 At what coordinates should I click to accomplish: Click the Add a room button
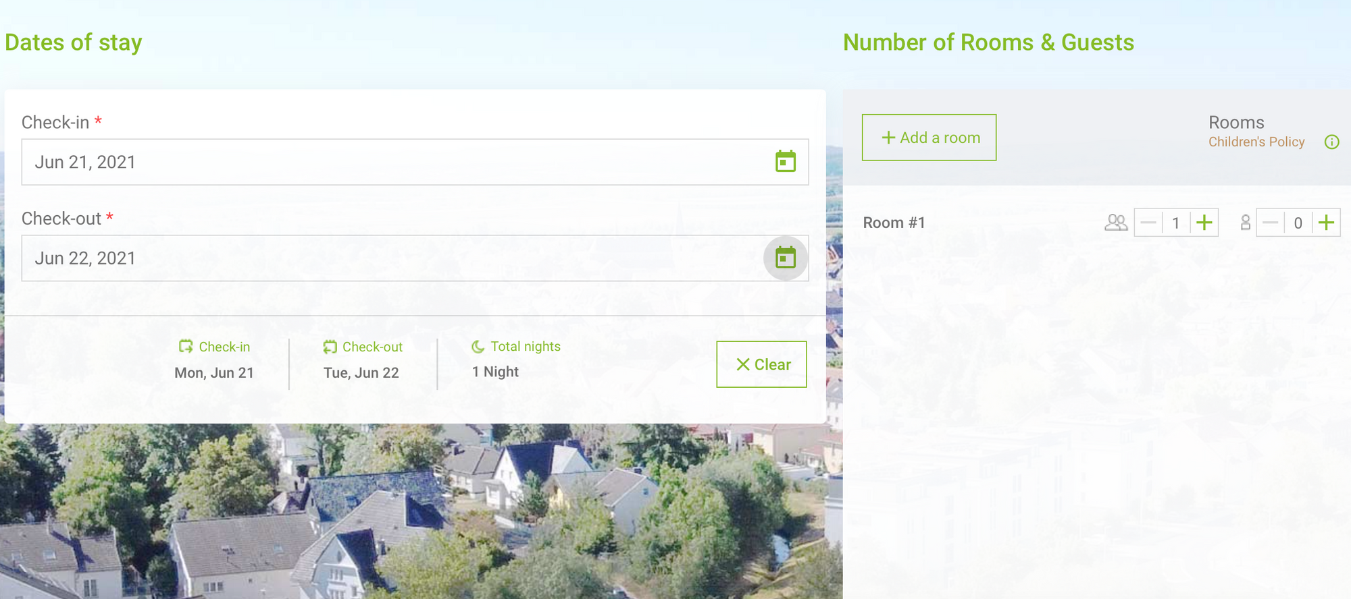pyautogui.click(x=929, y=138)
